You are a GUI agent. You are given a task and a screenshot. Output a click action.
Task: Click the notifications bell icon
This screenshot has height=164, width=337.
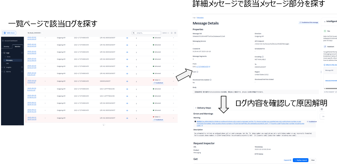point(172,33)
